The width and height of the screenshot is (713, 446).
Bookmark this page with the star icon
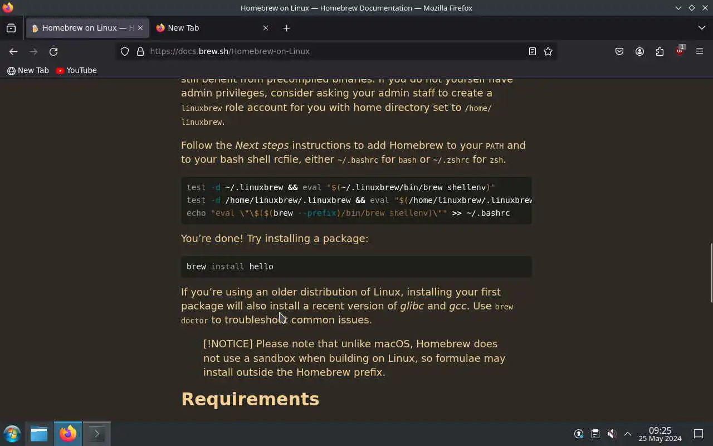(548, 51)
